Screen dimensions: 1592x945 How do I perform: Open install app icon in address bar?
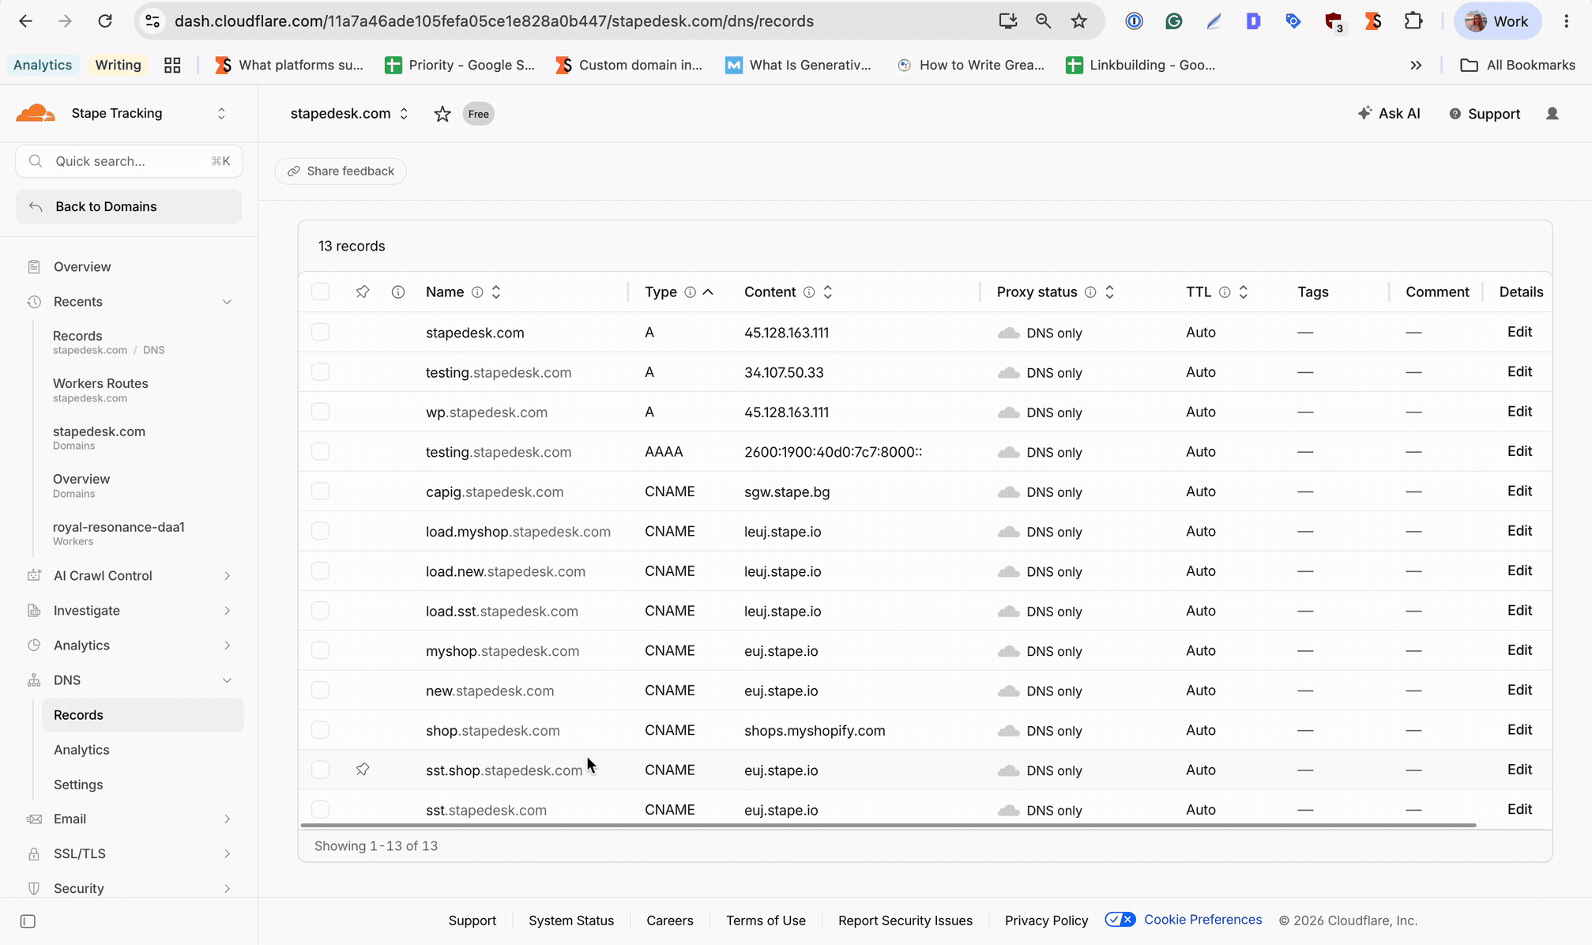(1007, 21)
